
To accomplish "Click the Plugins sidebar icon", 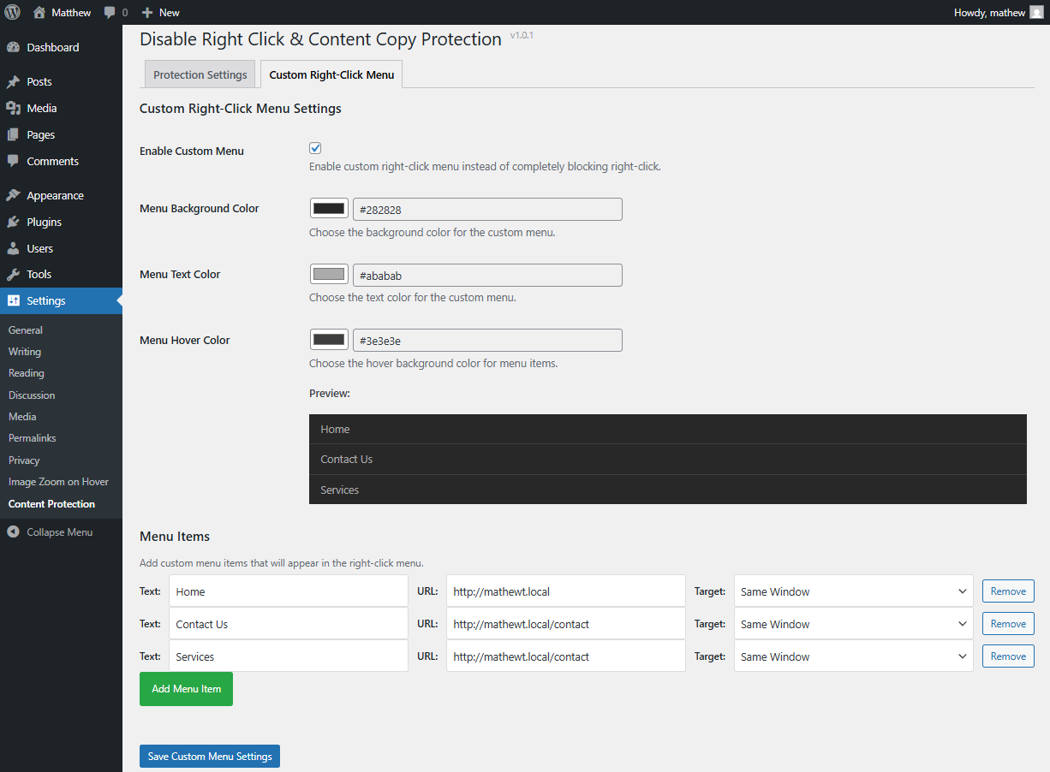I will coord(15,222).
